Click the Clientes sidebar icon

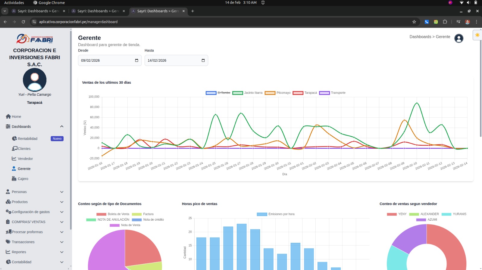[x=14, y=148]
